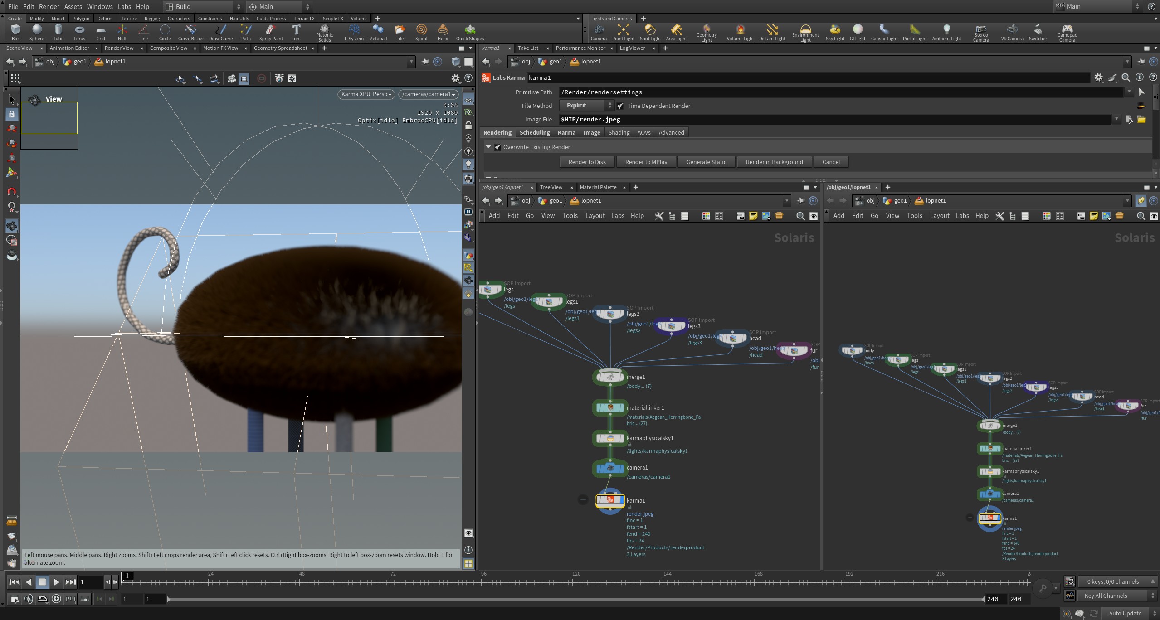This screenshot has height=620, width=1160.
Task: Open the /cameras/camera1 camera dropdown
Action: click(429, 94)
